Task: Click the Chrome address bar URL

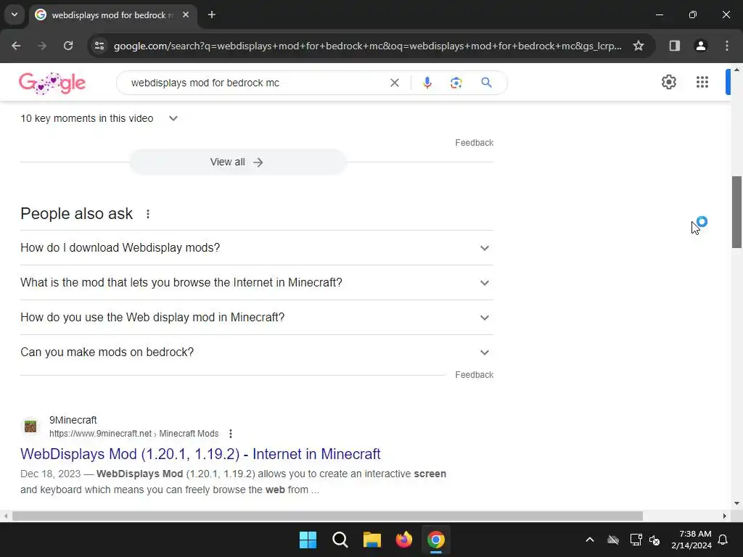Action: (x=367, y=46)
